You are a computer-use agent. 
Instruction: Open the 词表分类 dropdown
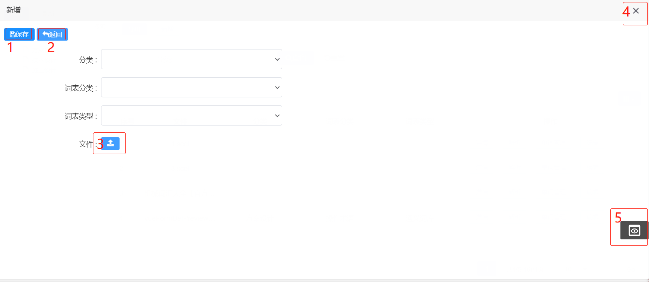191,87
